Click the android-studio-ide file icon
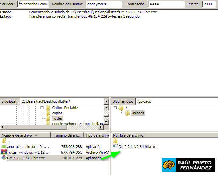 (x=4, y=147)
